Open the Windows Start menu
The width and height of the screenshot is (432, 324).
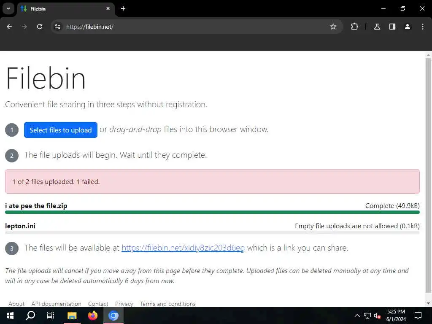[x=10, y=316]
